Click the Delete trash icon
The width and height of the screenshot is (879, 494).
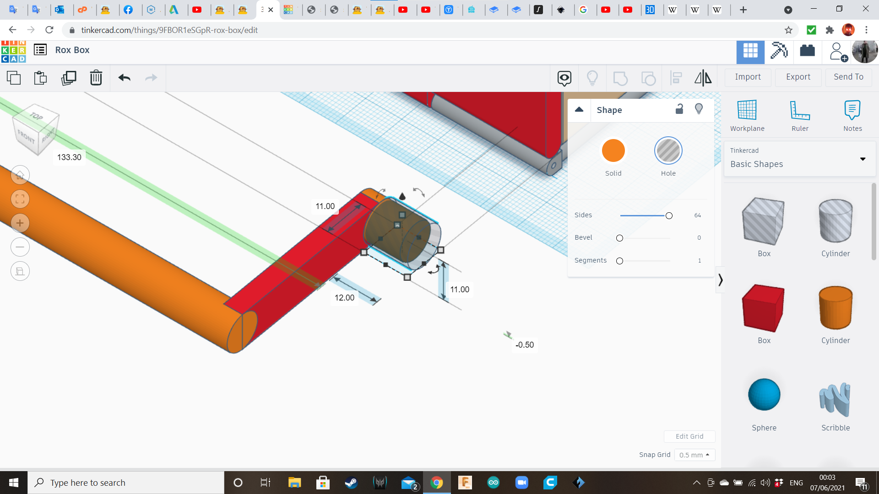point(96,78)
